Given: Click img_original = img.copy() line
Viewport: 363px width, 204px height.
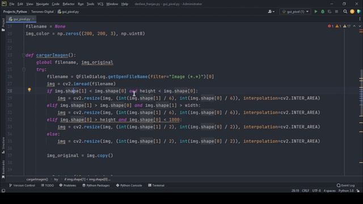Looking at the screenshot, I should [x=80, y=155].
